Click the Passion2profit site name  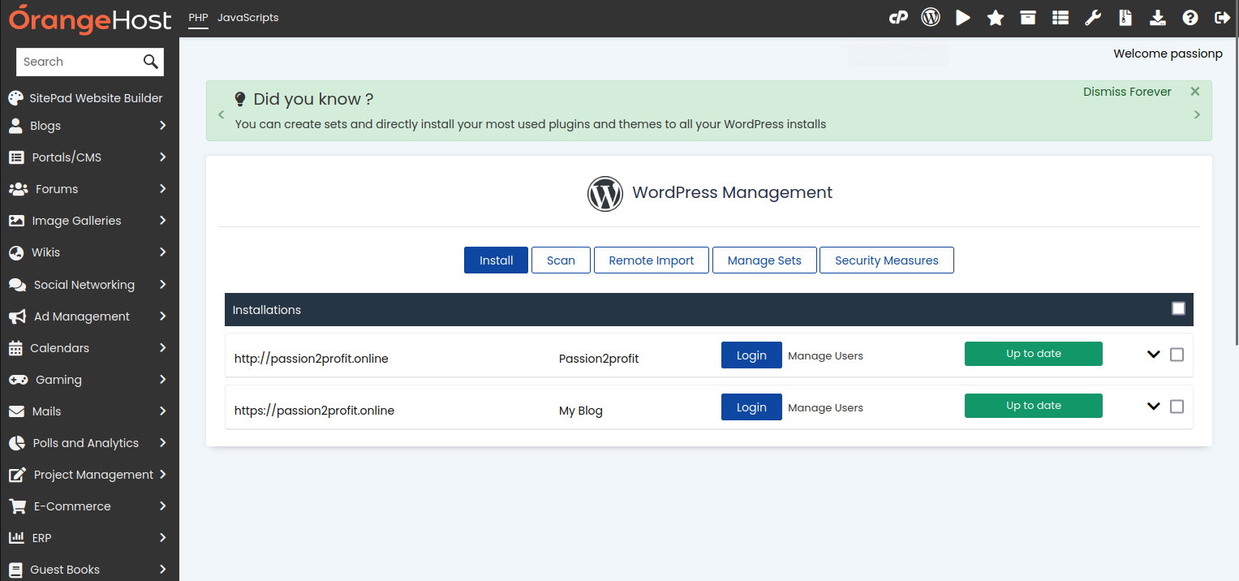pyautogui.click(x=599, y=359)
